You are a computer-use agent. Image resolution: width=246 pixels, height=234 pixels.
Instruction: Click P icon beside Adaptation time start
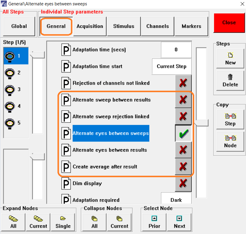[66, 66]
